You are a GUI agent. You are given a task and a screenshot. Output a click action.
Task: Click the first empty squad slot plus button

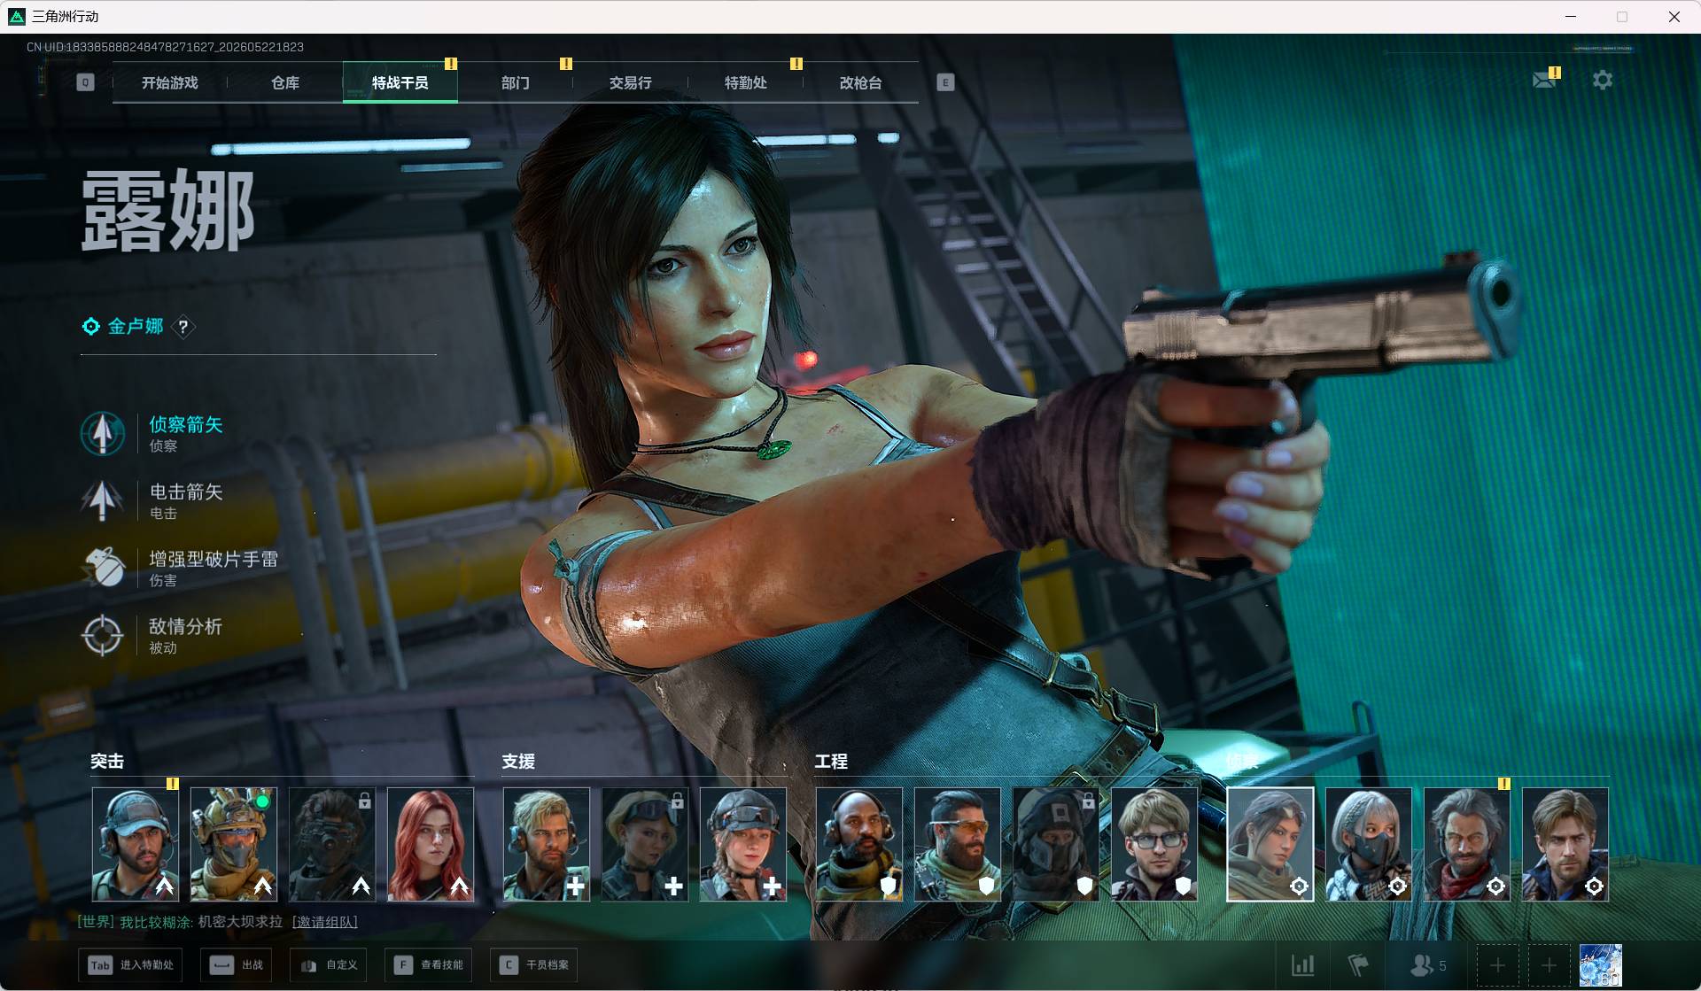(x=1498, y=964)
